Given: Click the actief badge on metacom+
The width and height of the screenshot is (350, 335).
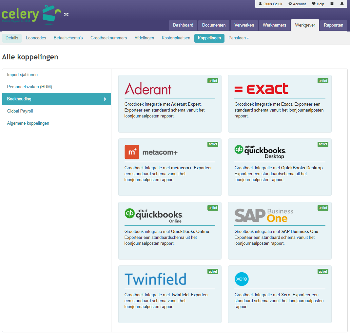Looking at the screenshot, I should (213, 144).
